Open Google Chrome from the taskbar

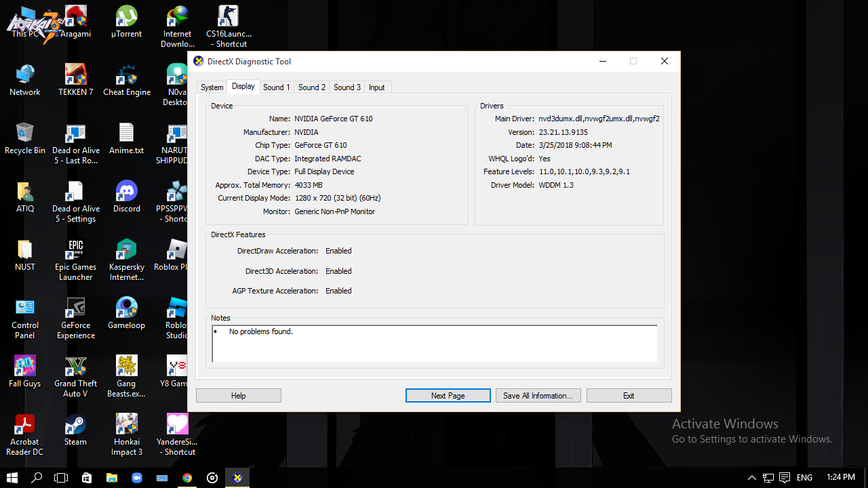click(187, 478)
